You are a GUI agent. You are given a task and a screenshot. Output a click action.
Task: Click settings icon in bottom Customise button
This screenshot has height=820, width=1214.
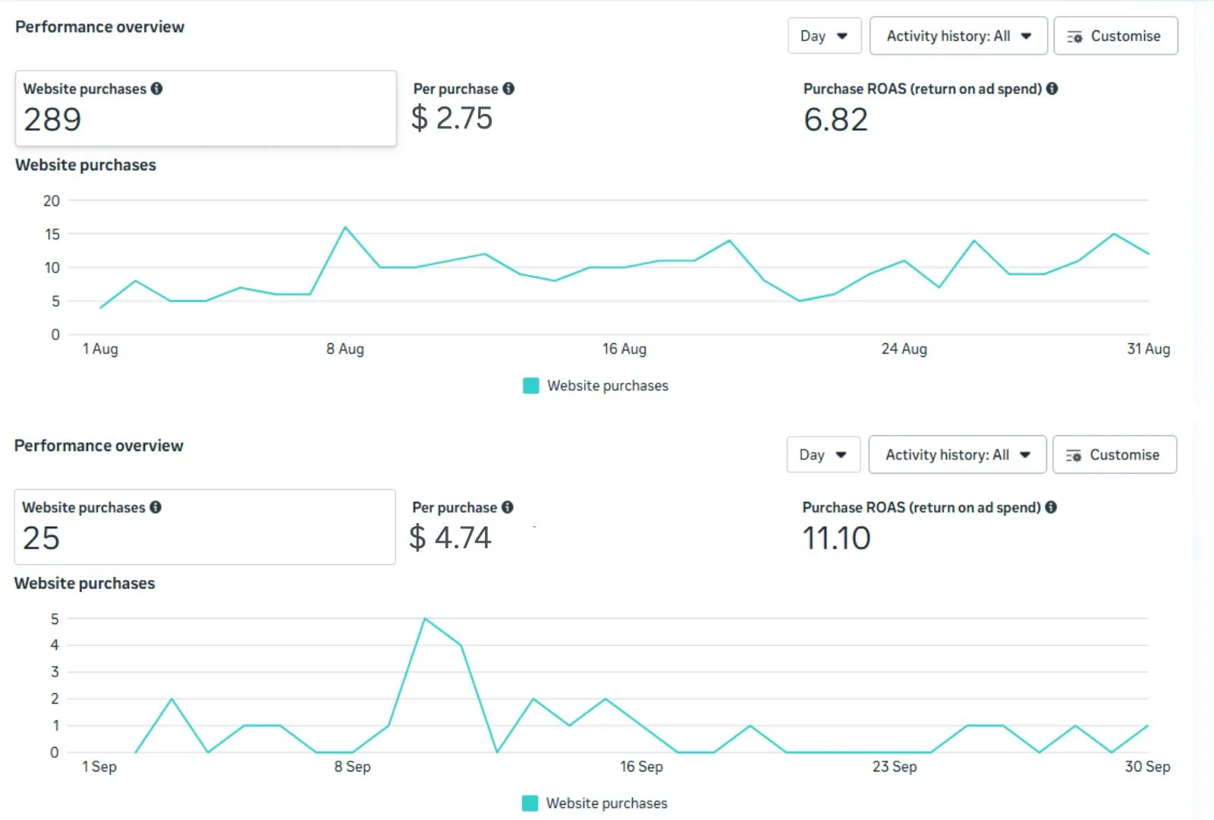(x=1074, y=456)
